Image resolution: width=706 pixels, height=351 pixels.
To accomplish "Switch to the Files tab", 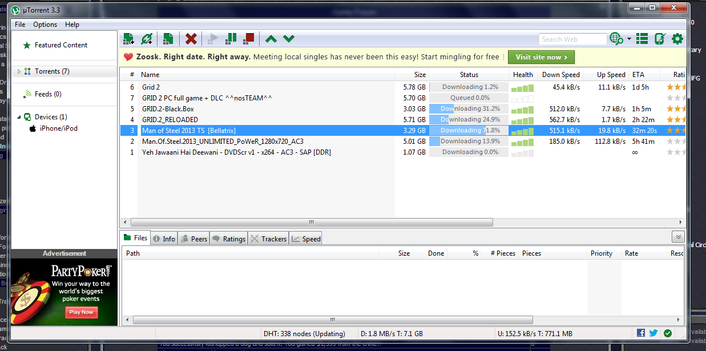I will [135, 238].
